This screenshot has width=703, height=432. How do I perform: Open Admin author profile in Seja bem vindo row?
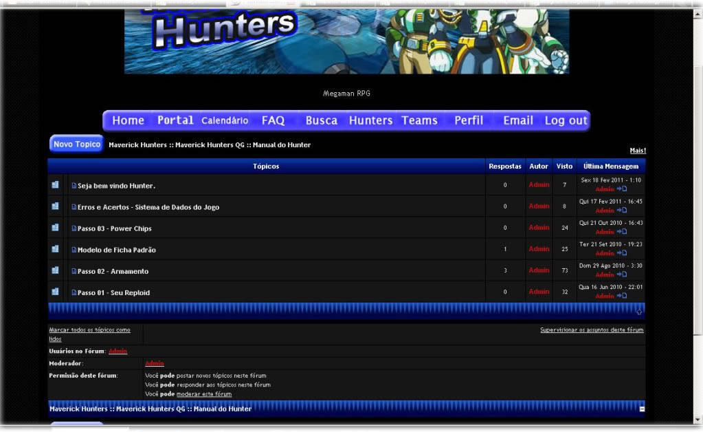click(x=539, y=185)
